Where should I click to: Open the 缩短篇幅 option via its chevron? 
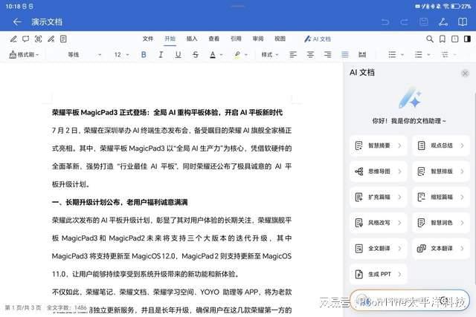462,197
